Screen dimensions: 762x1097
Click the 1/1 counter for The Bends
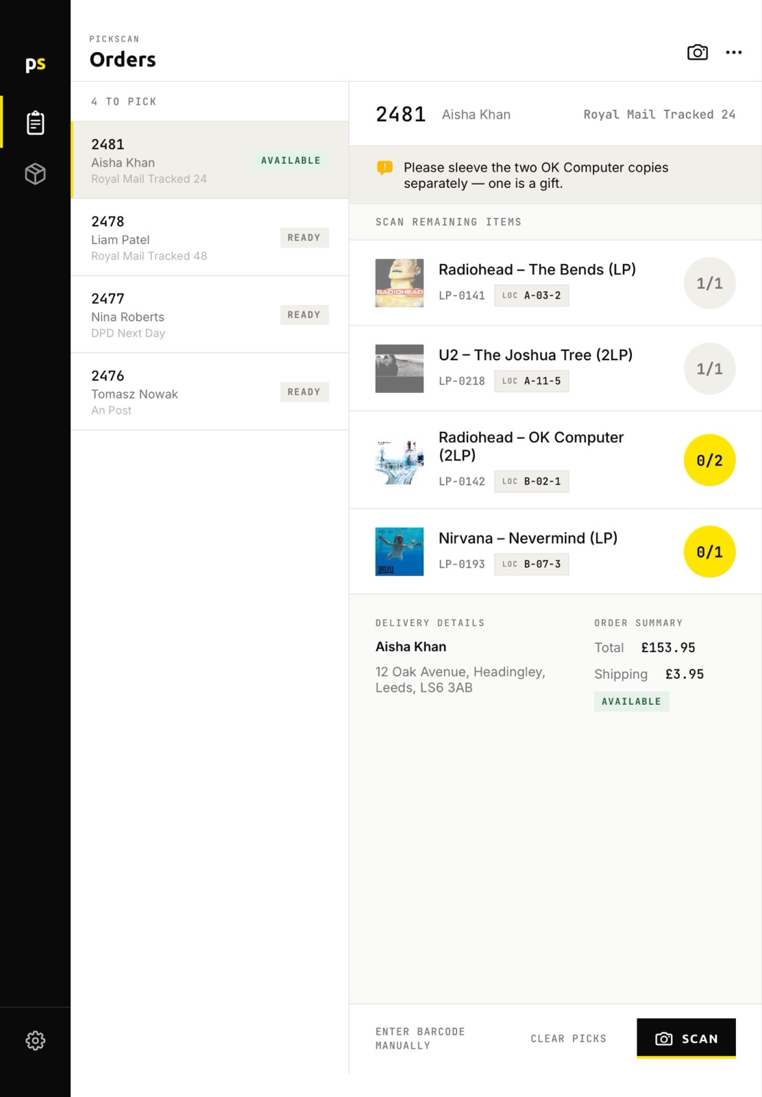[x=710, y=283]
